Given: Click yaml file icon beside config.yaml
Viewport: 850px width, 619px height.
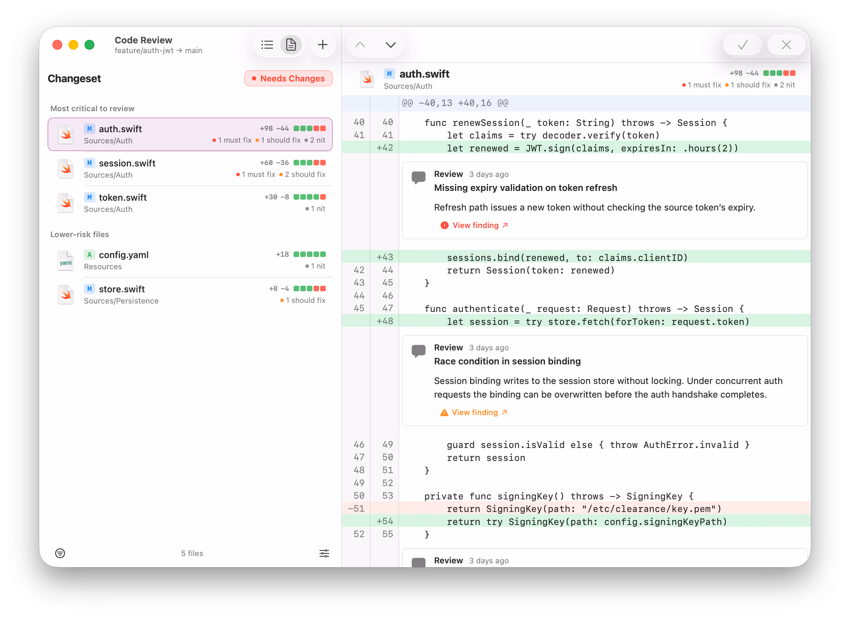Looking at the screenshot, I should [66, 260].
